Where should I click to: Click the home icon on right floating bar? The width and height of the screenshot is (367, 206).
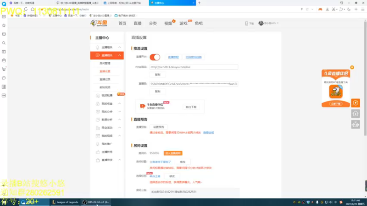(355, 114)
